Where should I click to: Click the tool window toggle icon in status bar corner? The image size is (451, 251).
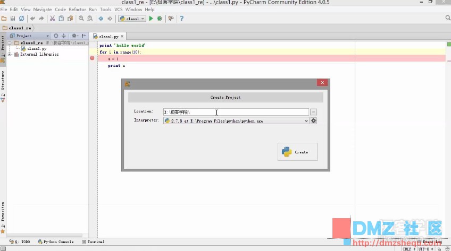pos(3,249)
